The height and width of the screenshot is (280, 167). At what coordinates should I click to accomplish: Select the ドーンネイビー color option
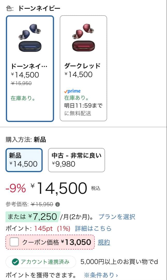[x=30, y=68]
